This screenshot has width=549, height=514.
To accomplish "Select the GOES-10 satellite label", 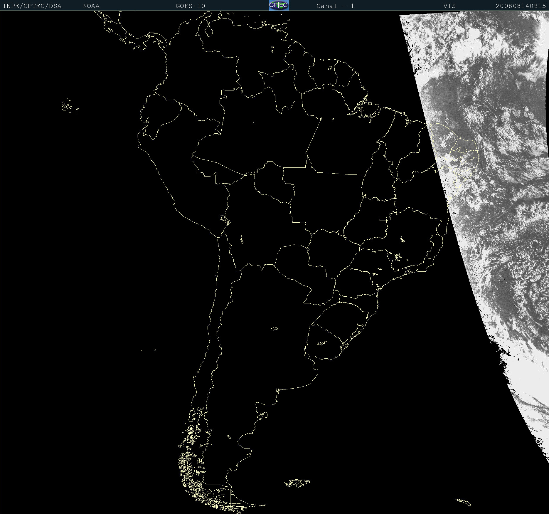I will coord(190,6).
